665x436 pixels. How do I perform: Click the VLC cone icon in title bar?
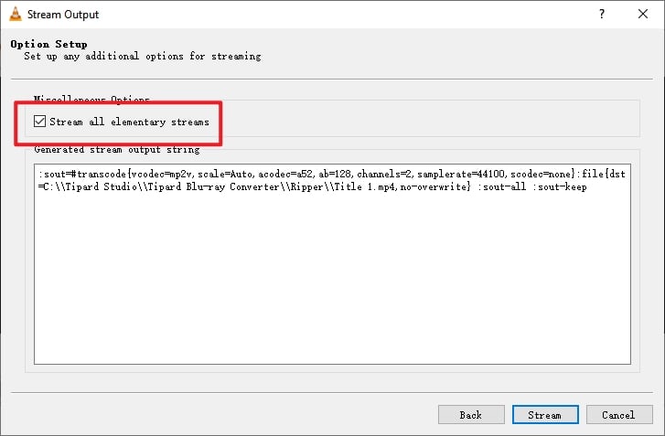[14, 15]
